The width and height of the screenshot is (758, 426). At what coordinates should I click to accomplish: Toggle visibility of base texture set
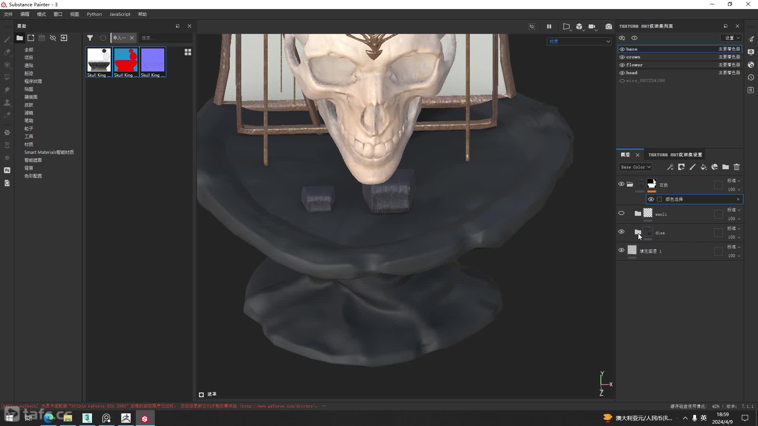pyautogui.click(x=622, y=49)
